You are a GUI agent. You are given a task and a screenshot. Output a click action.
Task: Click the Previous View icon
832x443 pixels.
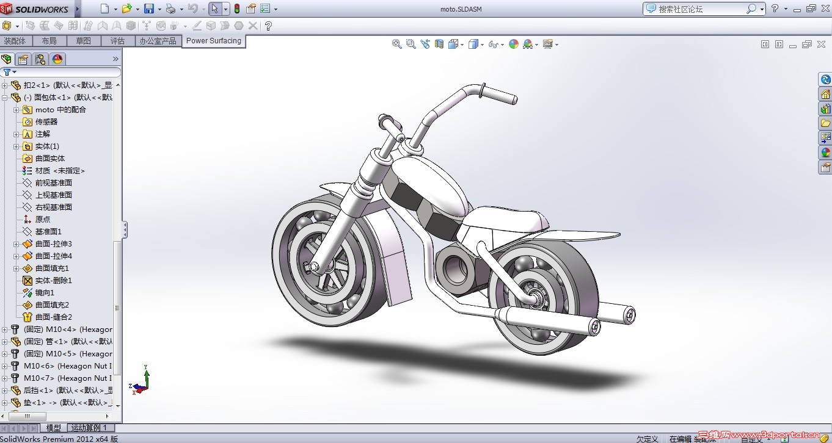point(425,44)
